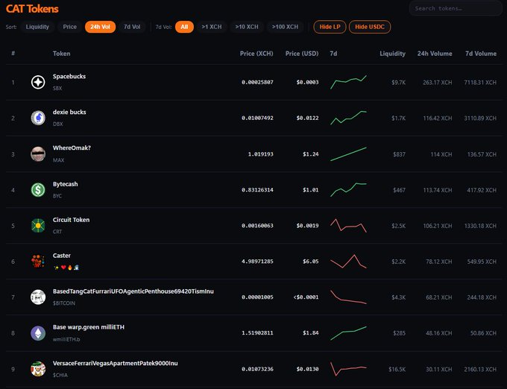507x389 pixels.
Task: Open the WhereOmak? token name
Action: pyautogui.click(x=72, y=148)
